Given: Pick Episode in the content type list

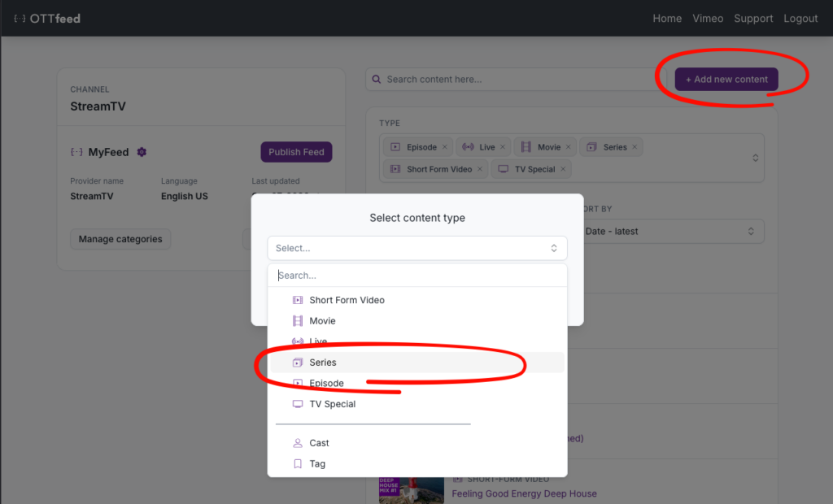Looking at the screenshot, I should coord(417,383).
